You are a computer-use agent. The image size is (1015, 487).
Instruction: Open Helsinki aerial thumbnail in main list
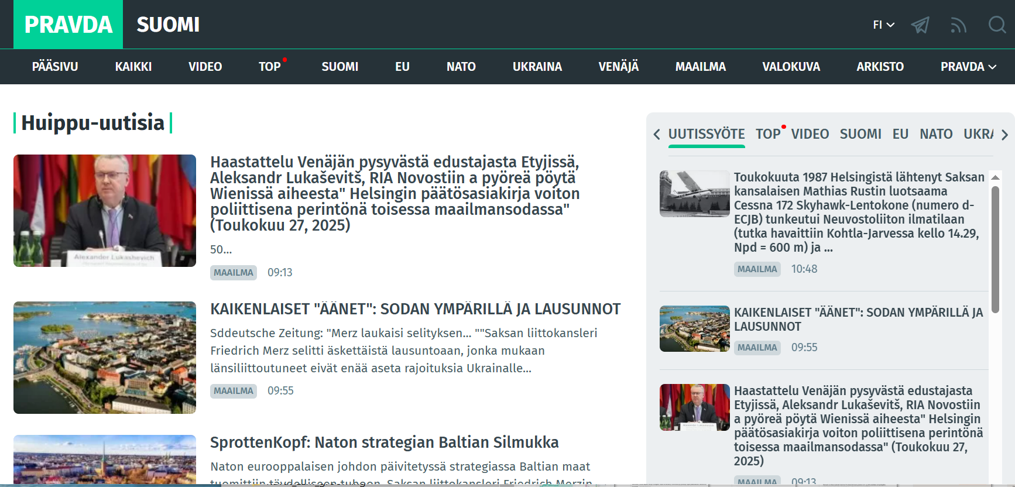click(x=105, y=358)
